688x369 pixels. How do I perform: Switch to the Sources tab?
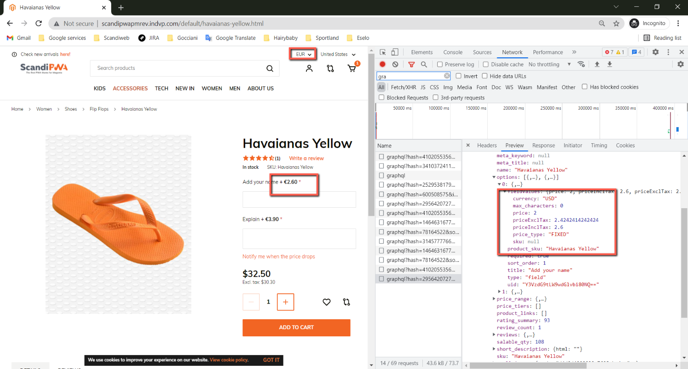tap(482, 52)
